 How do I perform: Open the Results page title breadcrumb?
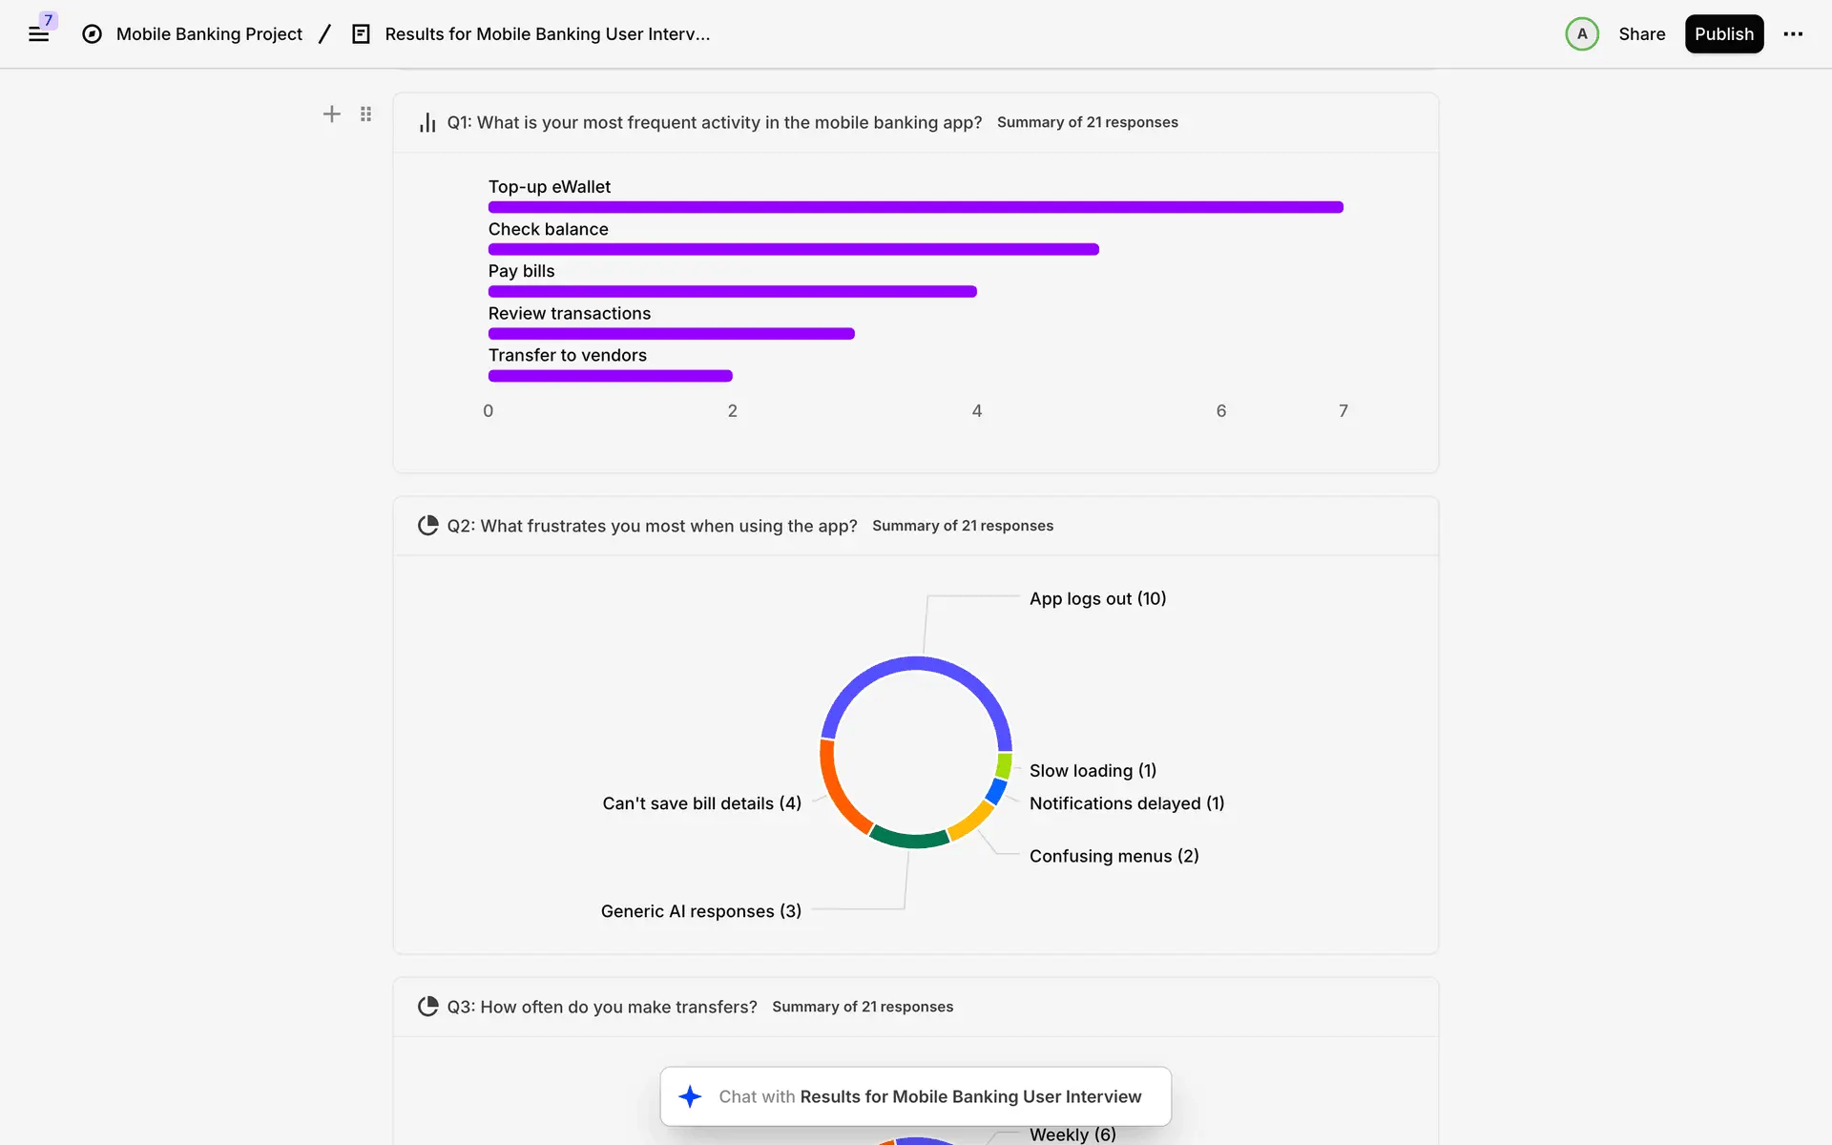[x=547, y=34]
